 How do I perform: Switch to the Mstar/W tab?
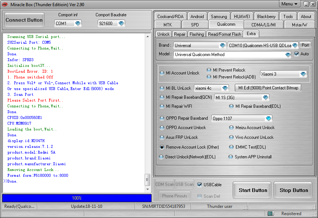pos(300,25)
